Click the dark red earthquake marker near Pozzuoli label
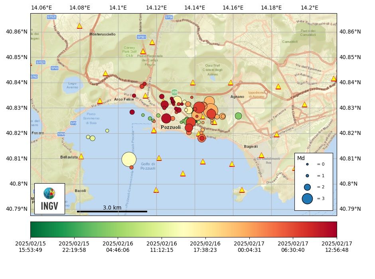Screen dimensions: 375x279 [167, 119]
